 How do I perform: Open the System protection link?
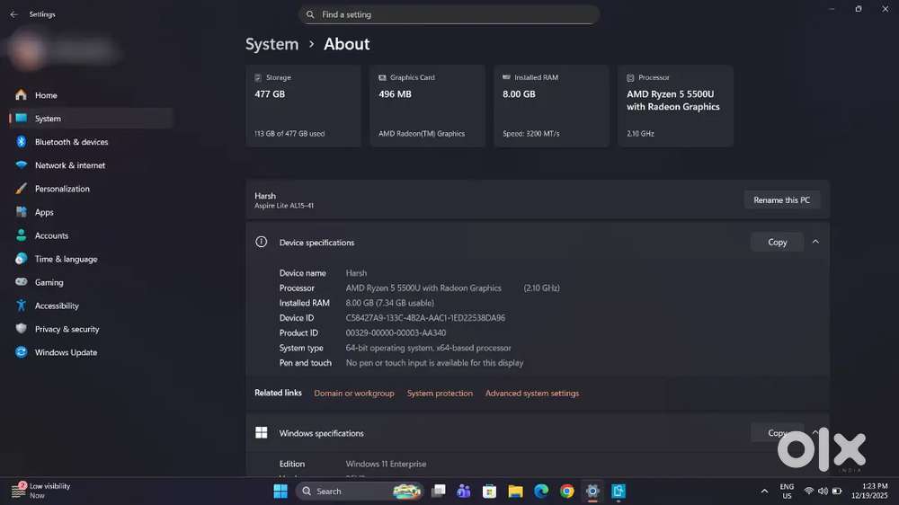pos(440,394)
